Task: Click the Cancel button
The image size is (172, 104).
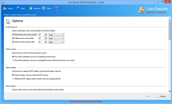Action: [x=163, y=96]
